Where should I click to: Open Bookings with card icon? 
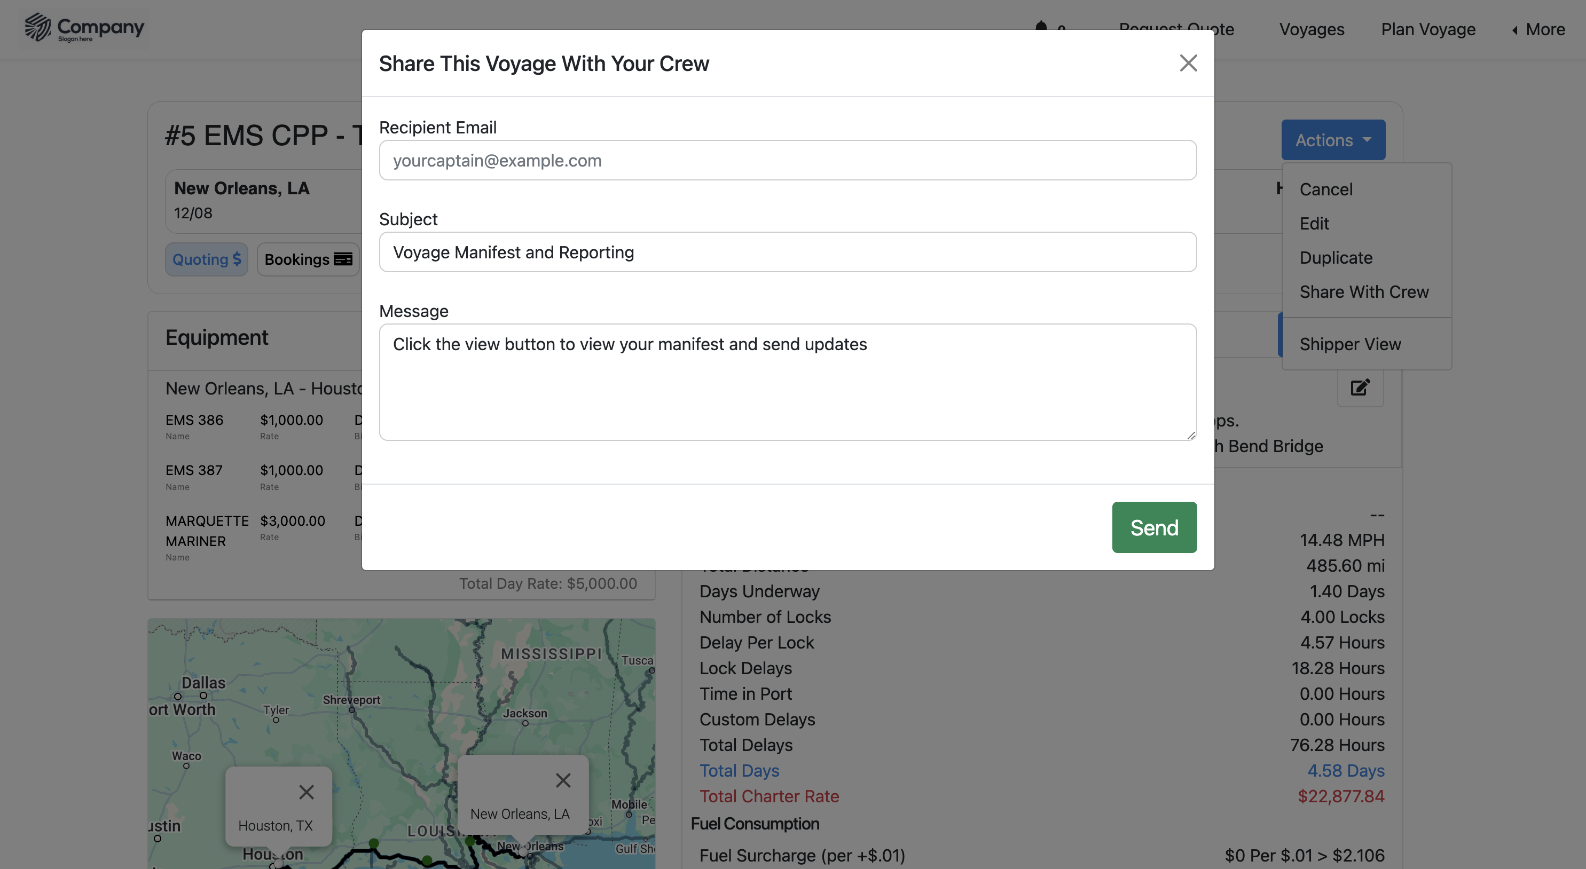click(308, 259)
